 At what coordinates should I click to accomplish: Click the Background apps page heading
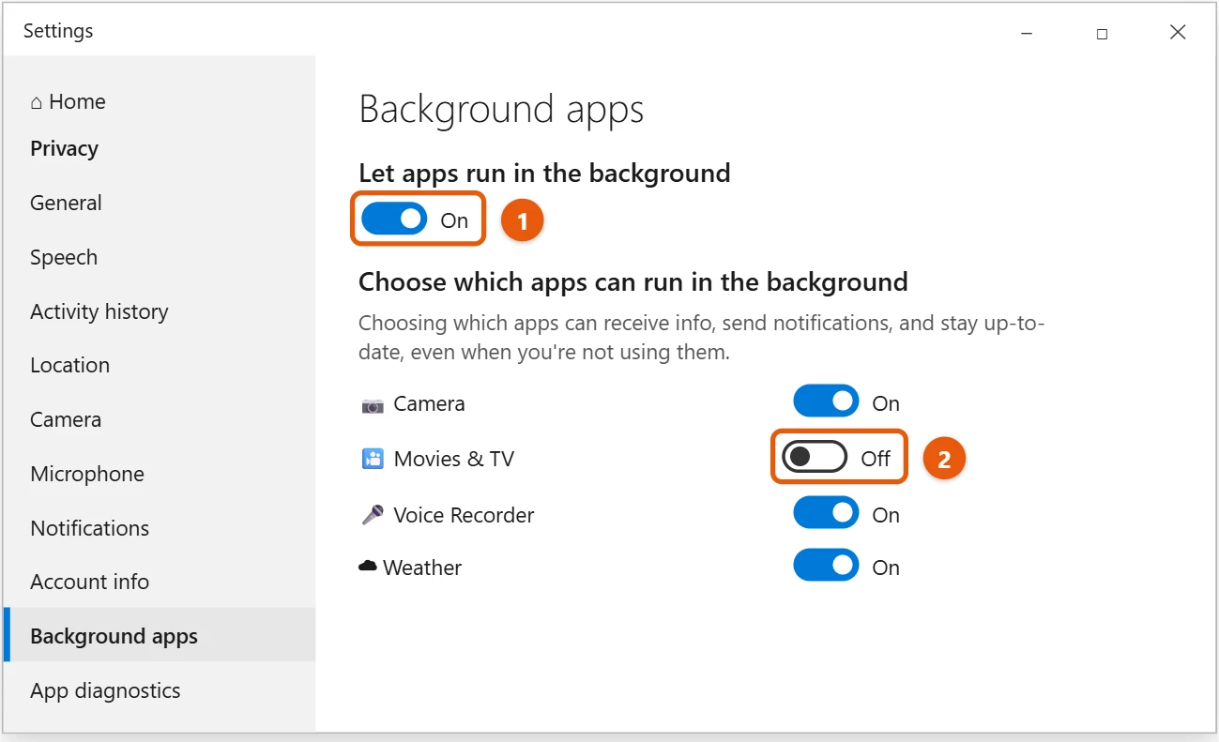tap(501, 110)
